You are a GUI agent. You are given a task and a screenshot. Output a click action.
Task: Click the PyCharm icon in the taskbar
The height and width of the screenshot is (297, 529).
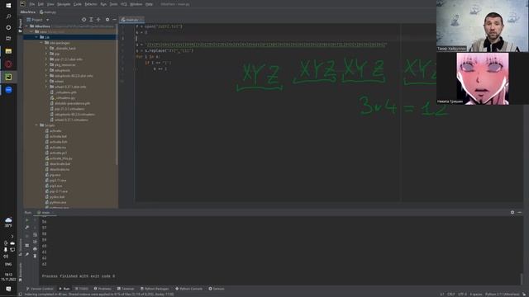pos(8,77)
